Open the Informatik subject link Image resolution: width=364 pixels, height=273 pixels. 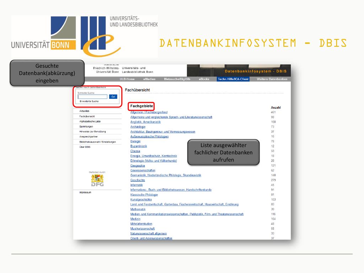(136, 185)
